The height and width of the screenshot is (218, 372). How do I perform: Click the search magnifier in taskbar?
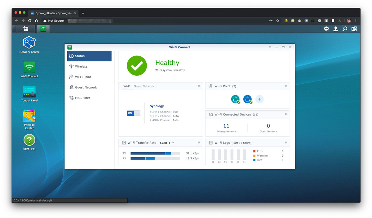click(345, 29)
